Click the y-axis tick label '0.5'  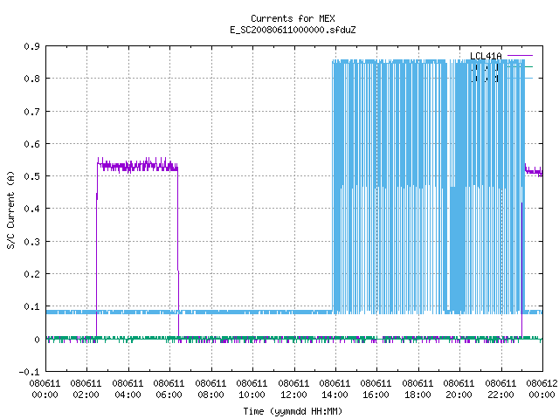point(31,176)
